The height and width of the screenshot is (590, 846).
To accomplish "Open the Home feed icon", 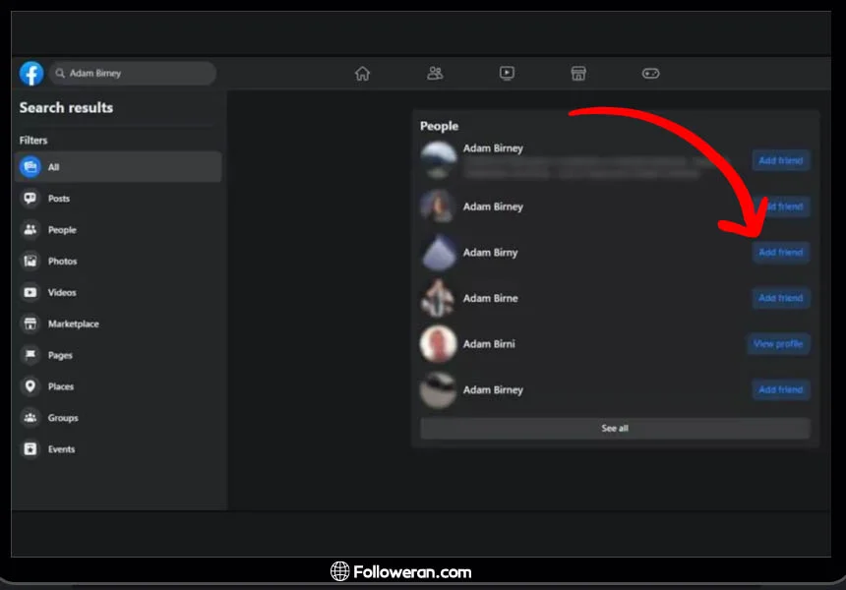I will (x=362, y=74).
